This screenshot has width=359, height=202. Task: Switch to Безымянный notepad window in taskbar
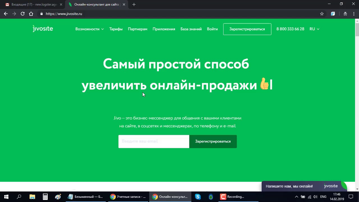click(86, 197)
